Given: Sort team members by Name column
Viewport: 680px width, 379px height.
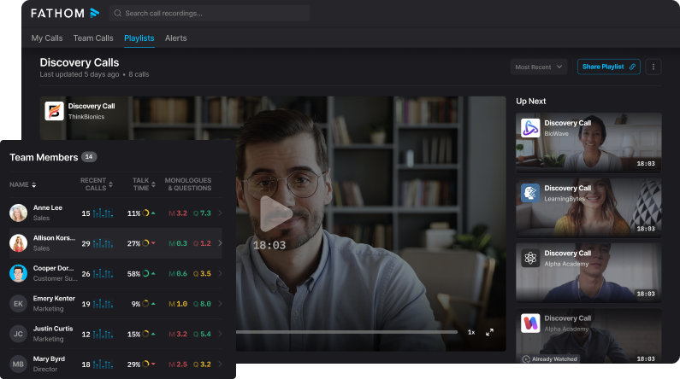Looking at the screenshot, I should (22, 184).
